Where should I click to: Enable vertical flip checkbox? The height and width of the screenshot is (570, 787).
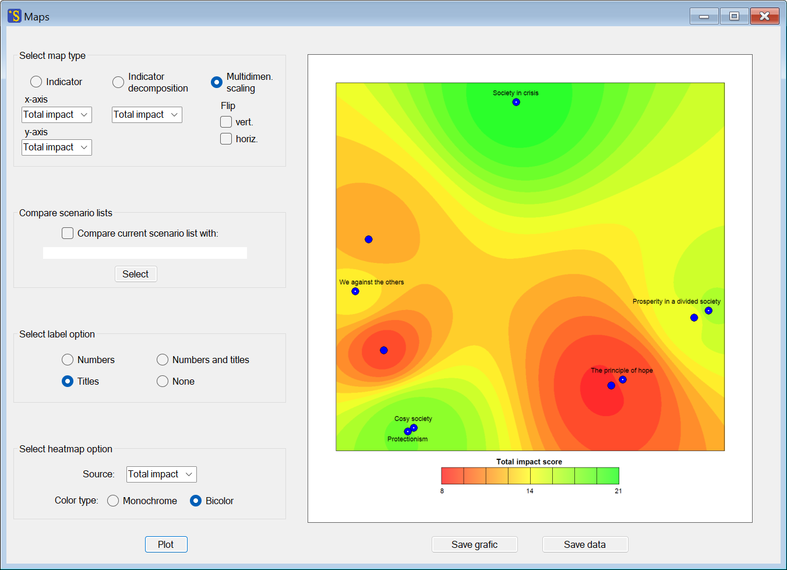click(226, 122)
